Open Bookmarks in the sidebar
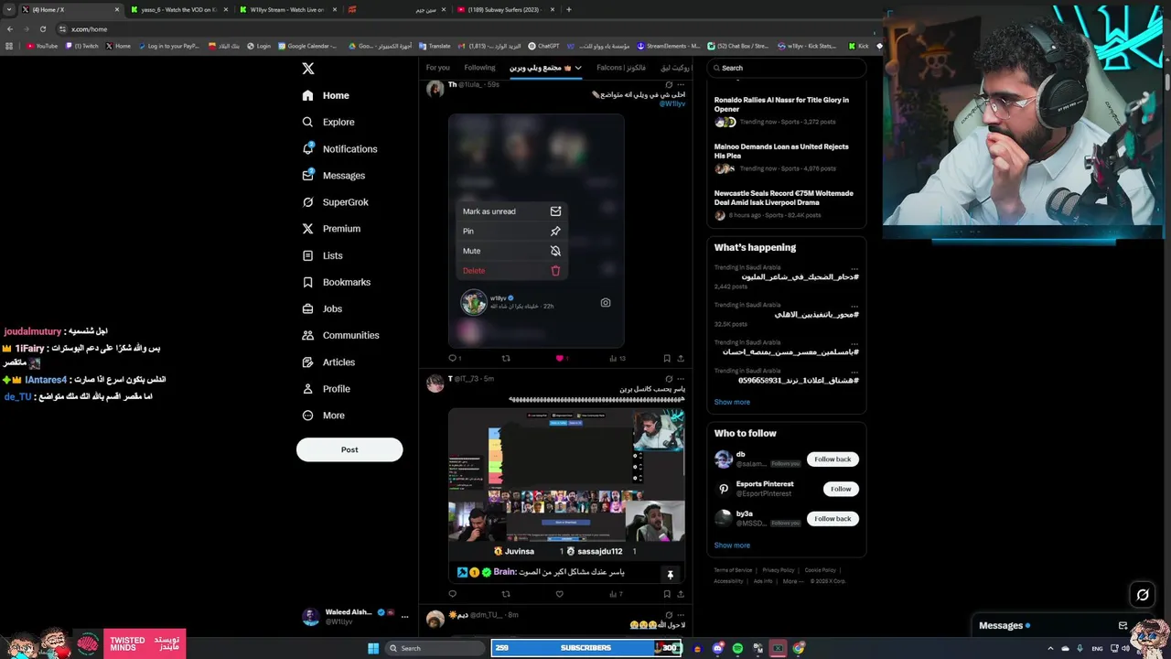This screenshot has width=1171, height=659. tap(336, 282)
